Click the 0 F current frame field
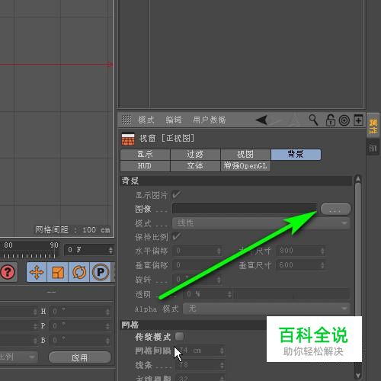 pyautogui.click(x=88, y=250)
